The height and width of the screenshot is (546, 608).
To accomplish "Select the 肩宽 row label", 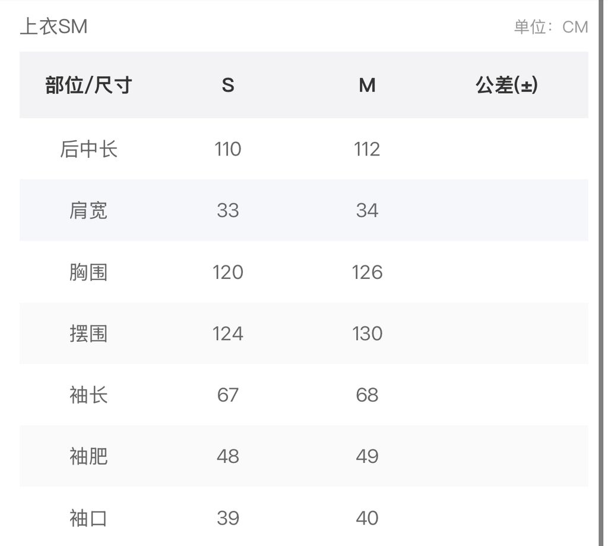I will [x=88, y=211].
